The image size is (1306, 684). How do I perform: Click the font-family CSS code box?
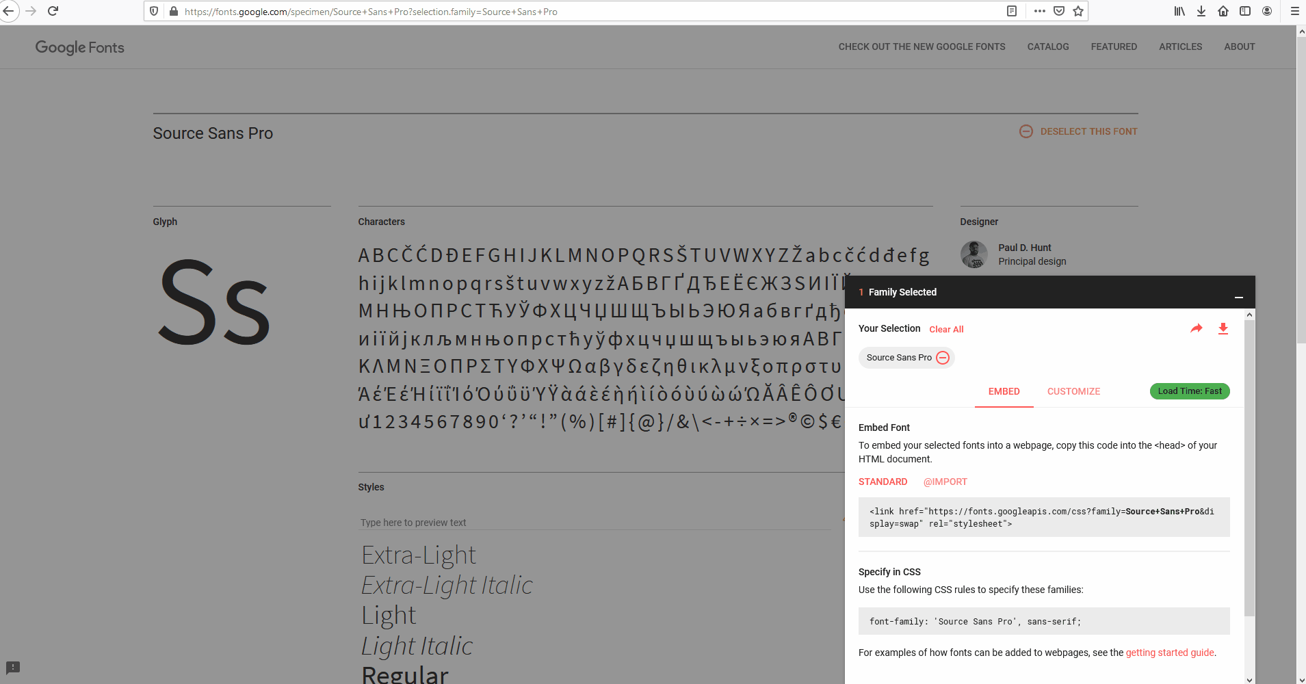coord(1044,621)
